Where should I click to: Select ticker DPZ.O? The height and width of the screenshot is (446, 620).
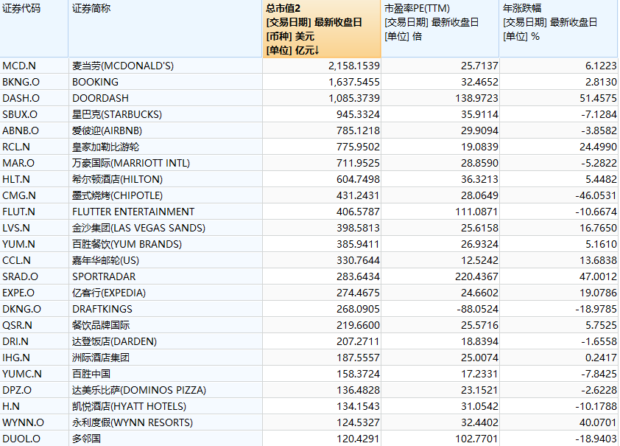[x=17, y=390]
